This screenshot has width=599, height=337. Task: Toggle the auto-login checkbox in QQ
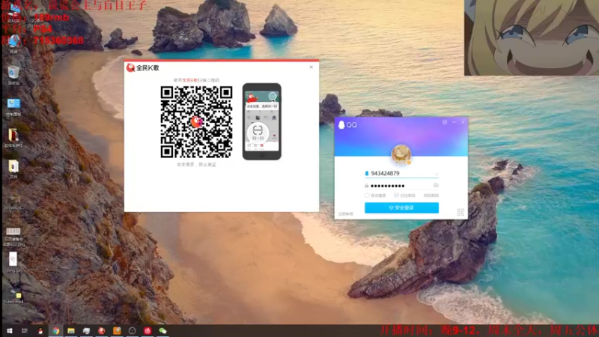pyautogui.click(x=367, y=195)
